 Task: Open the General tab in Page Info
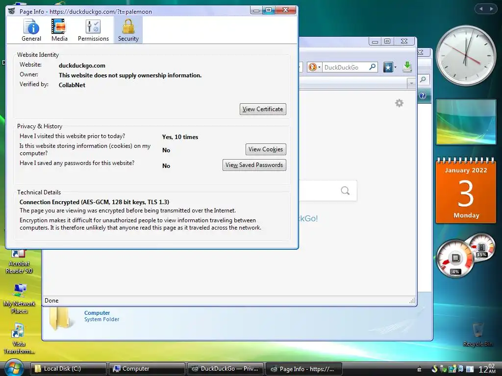(x=31, y=30)
